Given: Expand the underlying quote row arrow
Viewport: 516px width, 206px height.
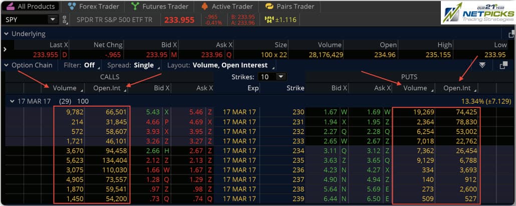Looking at the screenshot, I should 5,49.
